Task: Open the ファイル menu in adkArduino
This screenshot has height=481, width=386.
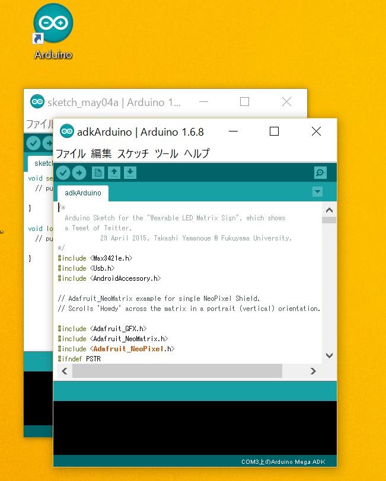Action: click(x=71, y=153)
